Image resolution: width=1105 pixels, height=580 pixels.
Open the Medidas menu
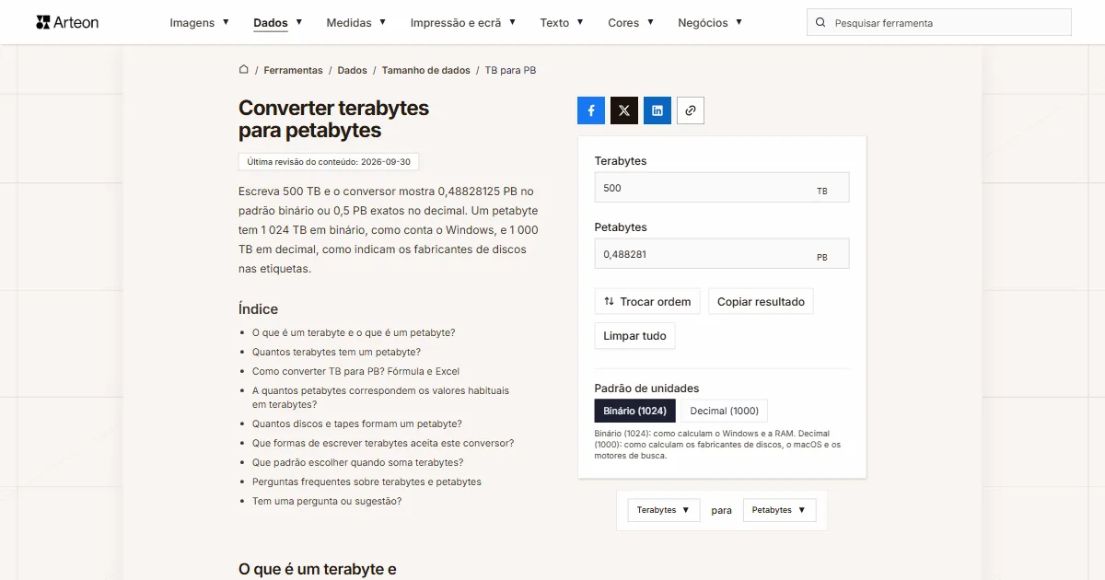coord(356,23)
